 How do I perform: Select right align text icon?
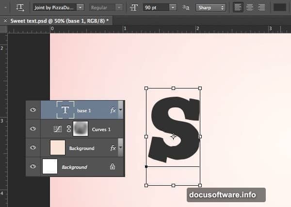coord(261,7)
